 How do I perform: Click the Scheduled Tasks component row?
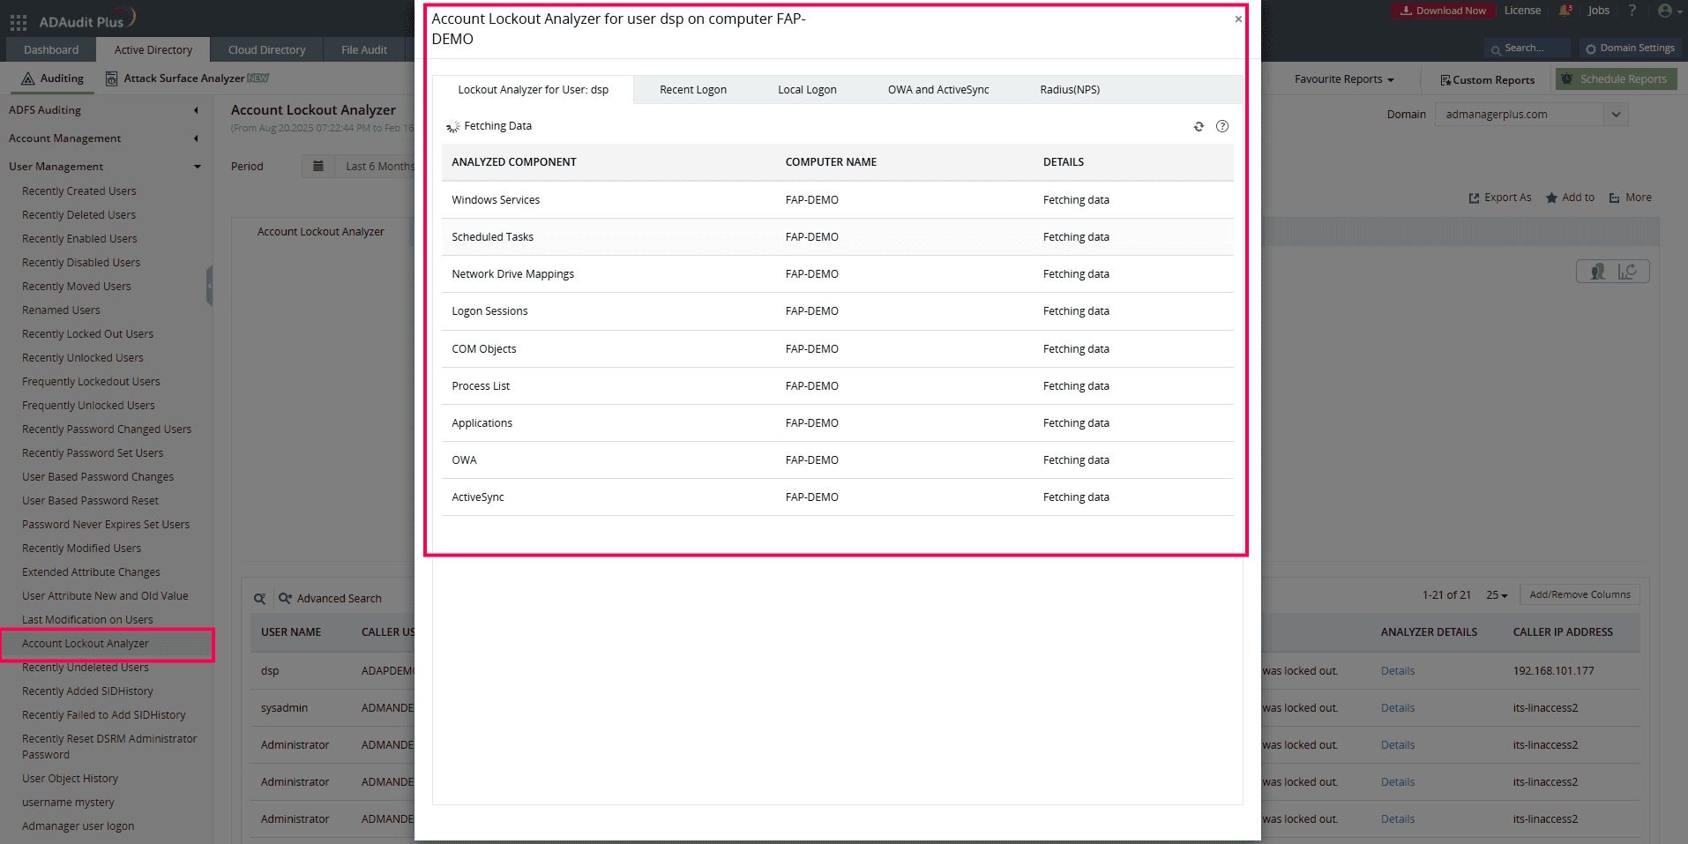tap(837, 237)
